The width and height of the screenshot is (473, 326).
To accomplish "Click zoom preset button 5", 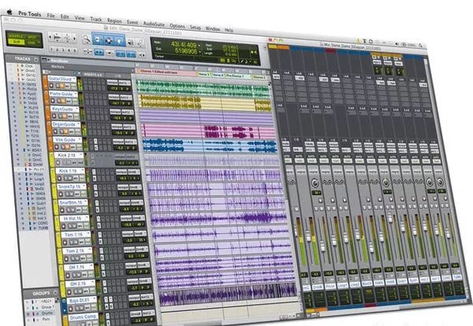I will coord(74,50).
